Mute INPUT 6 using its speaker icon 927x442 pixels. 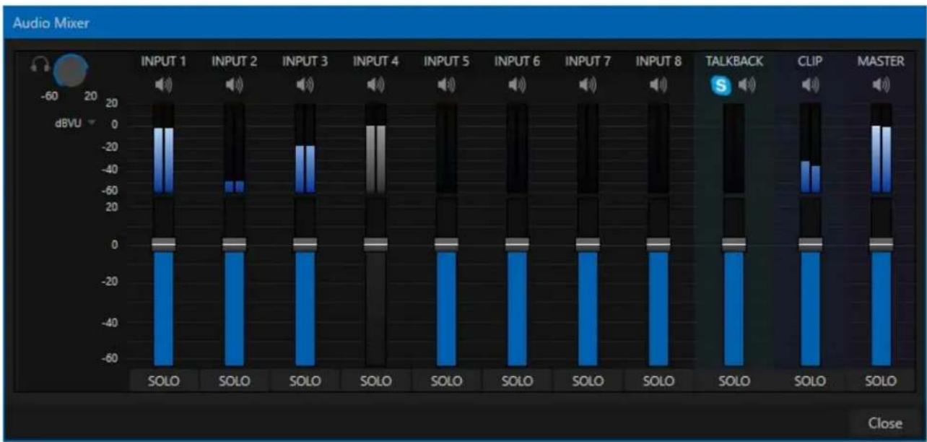tap(517, 85)
